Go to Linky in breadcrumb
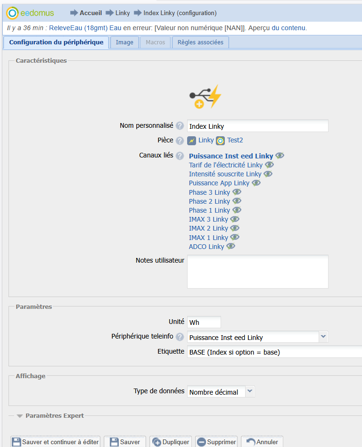 click(x=123, y=13)
